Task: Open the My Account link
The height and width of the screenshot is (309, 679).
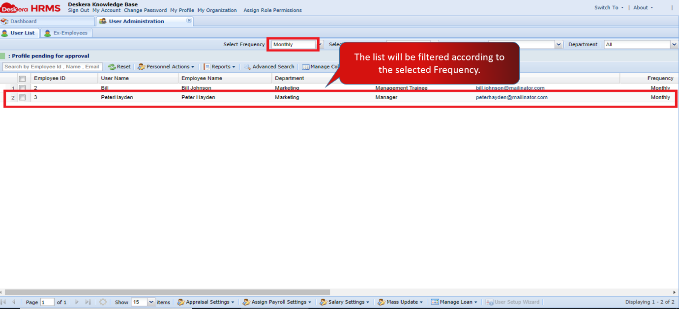Action: click(x=106, y=10)
